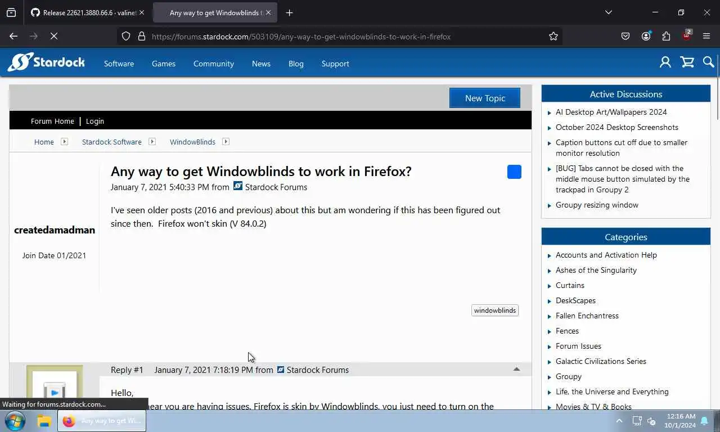Click the Stardock logo
720x432 pixels.
46,62
